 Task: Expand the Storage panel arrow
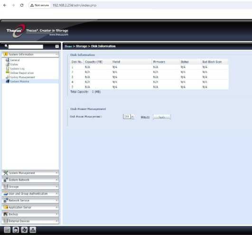pos(56,187)
